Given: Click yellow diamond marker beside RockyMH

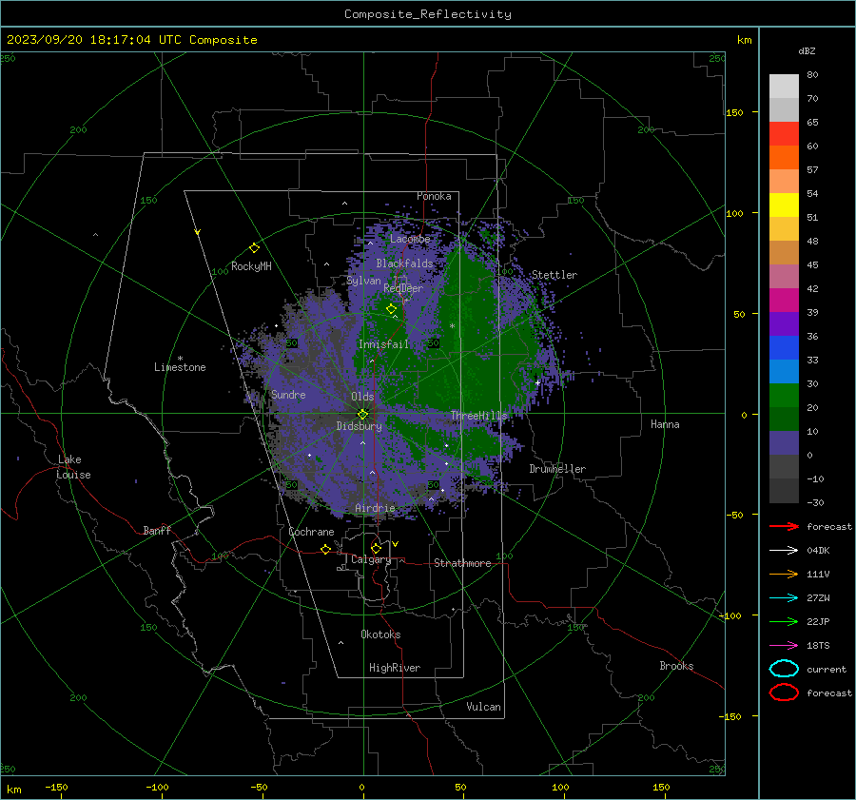Looking at the screenshot, I should point(254,248).
